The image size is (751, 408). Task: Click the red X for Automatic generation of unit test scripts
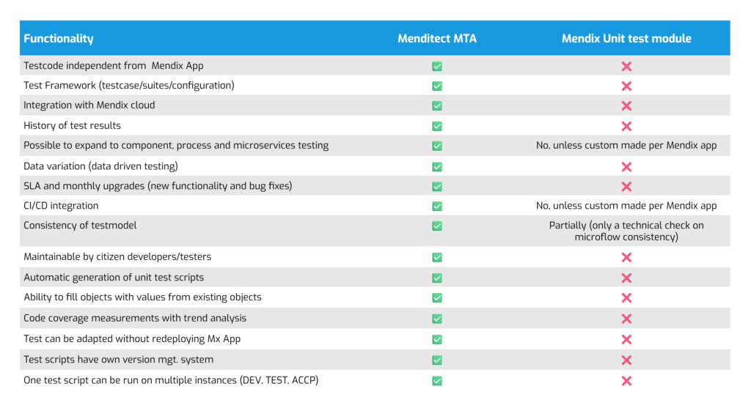626,278
